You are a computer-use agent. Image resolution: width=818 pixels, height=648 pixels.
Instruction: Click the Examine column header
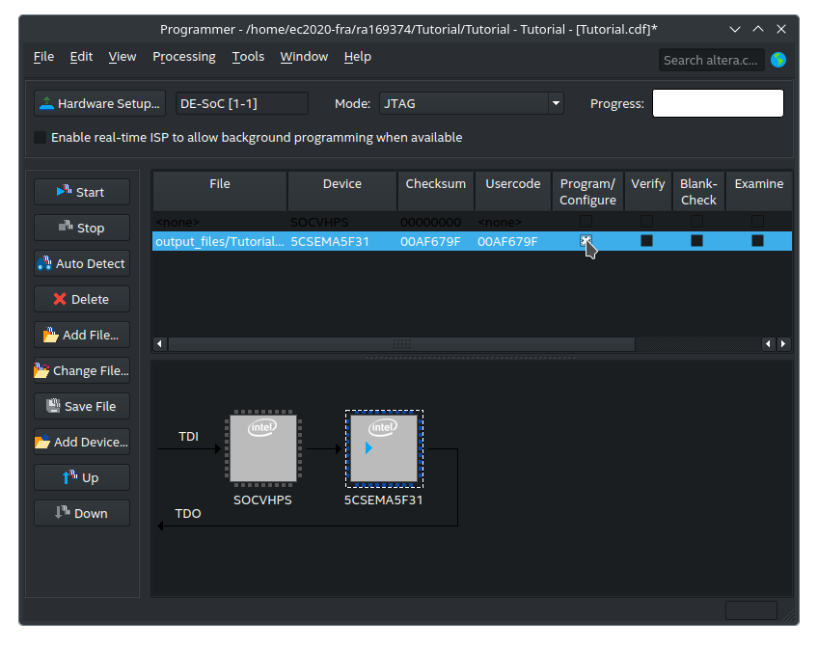click(x=759, y=191)
